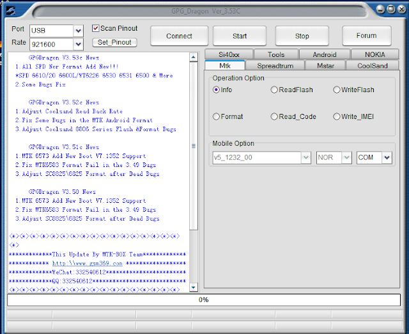Click the Set_Pinout button
Viewport: 409px width, 334px height.
[x=114, y=42]
